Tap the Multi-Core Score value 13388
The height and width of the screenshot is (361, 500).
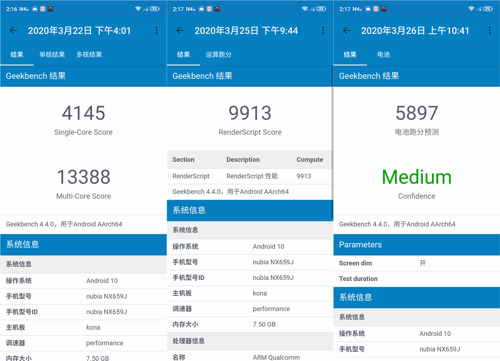[x=83, y=177]
